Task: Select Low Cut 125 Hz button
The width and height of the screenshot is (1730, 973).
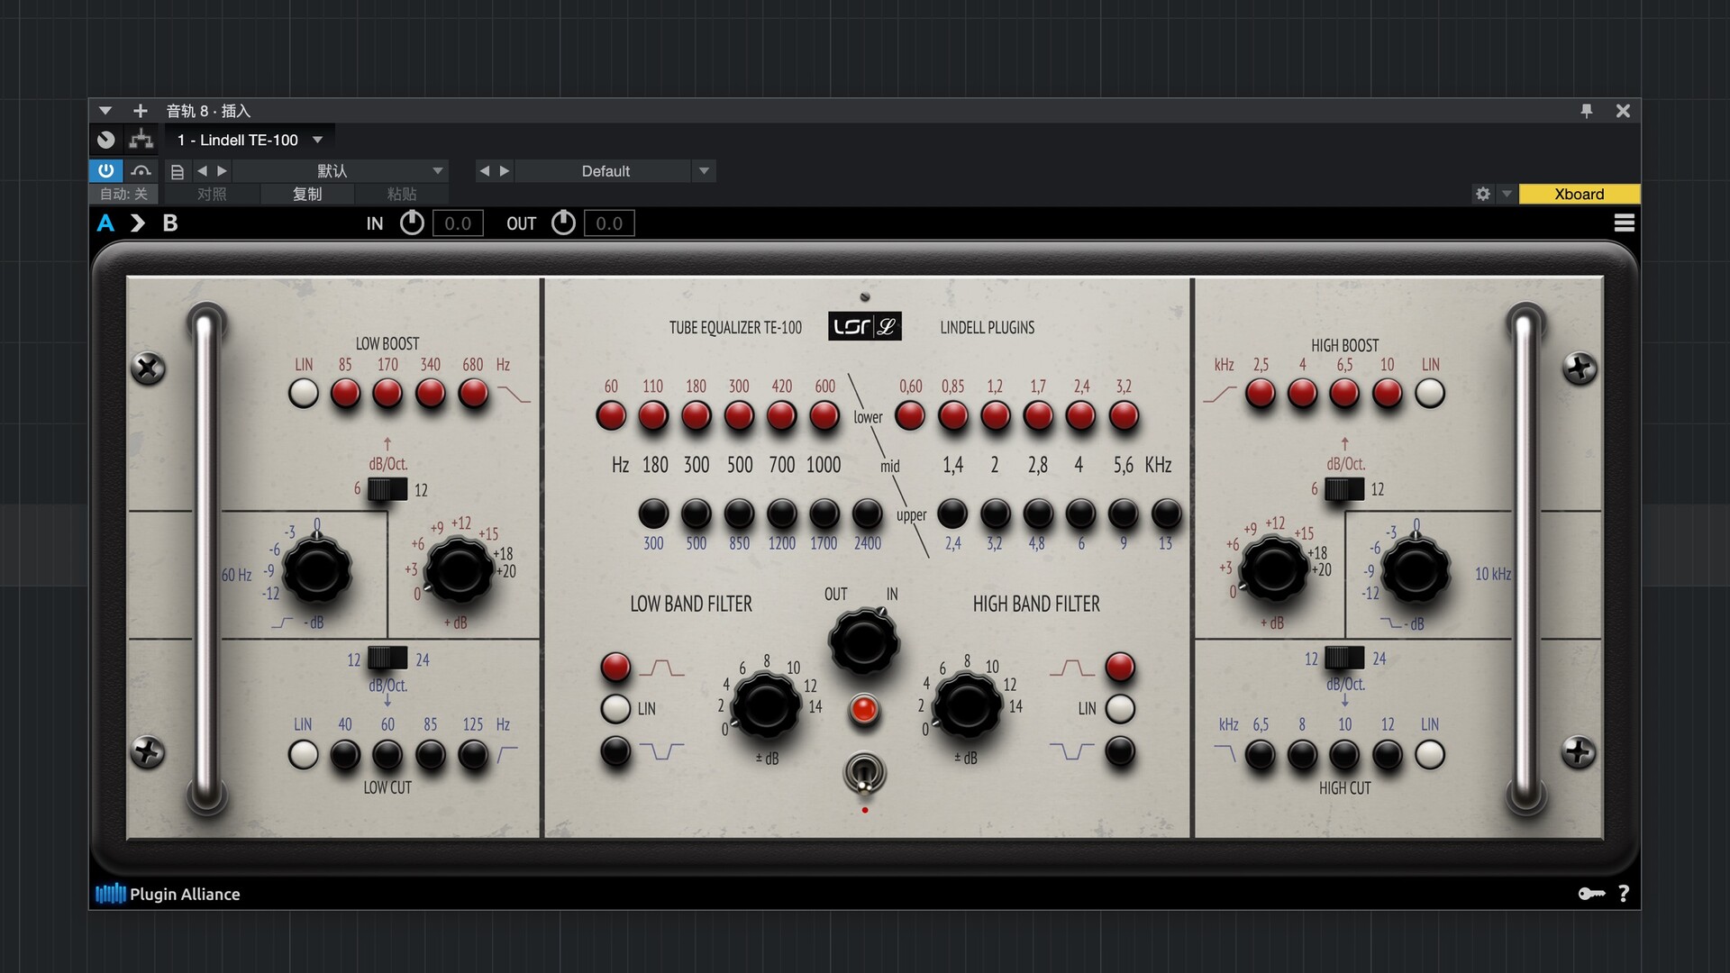Action: click(x=473, y=755)
